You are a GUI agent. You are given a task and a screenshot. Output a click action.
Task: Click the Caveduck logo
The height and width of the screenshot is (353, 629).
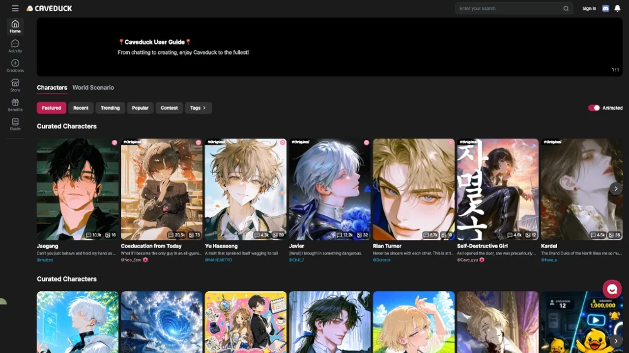point(49,8)
